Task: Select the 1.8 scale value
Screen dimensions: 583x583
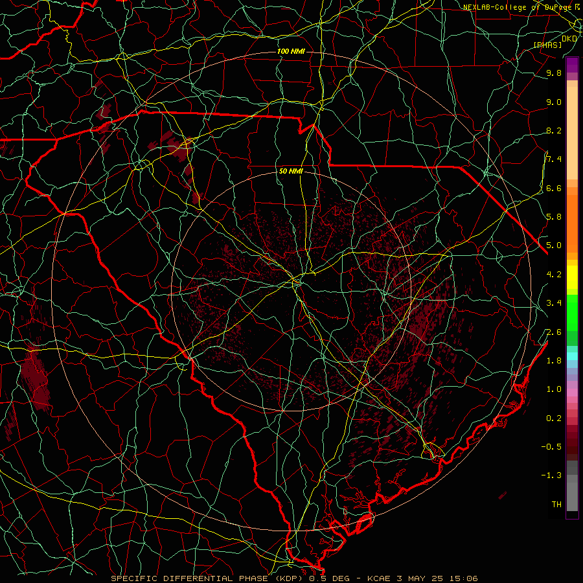Action: click(x=554, y=361)
